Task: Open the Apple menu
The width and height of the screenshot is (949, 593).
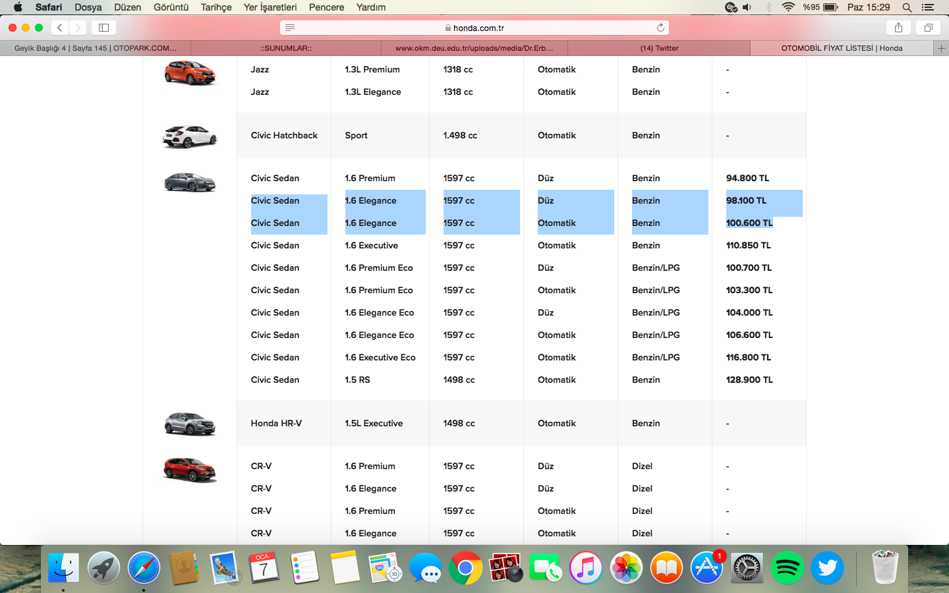Action: tap(18, 7)
